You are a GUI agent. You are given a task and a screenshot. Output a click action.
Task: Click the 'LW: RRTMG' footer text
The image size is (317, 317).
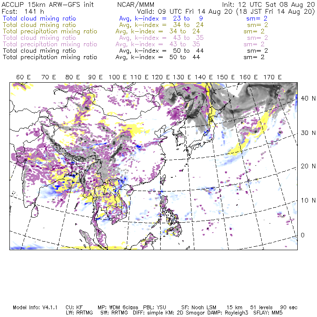(x=79, y=313)
